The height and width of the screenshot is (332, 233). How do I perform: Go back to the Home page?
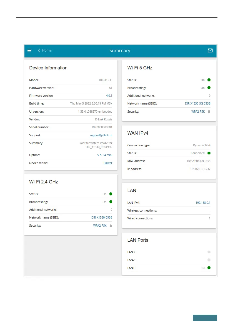[x=47, y=50]
